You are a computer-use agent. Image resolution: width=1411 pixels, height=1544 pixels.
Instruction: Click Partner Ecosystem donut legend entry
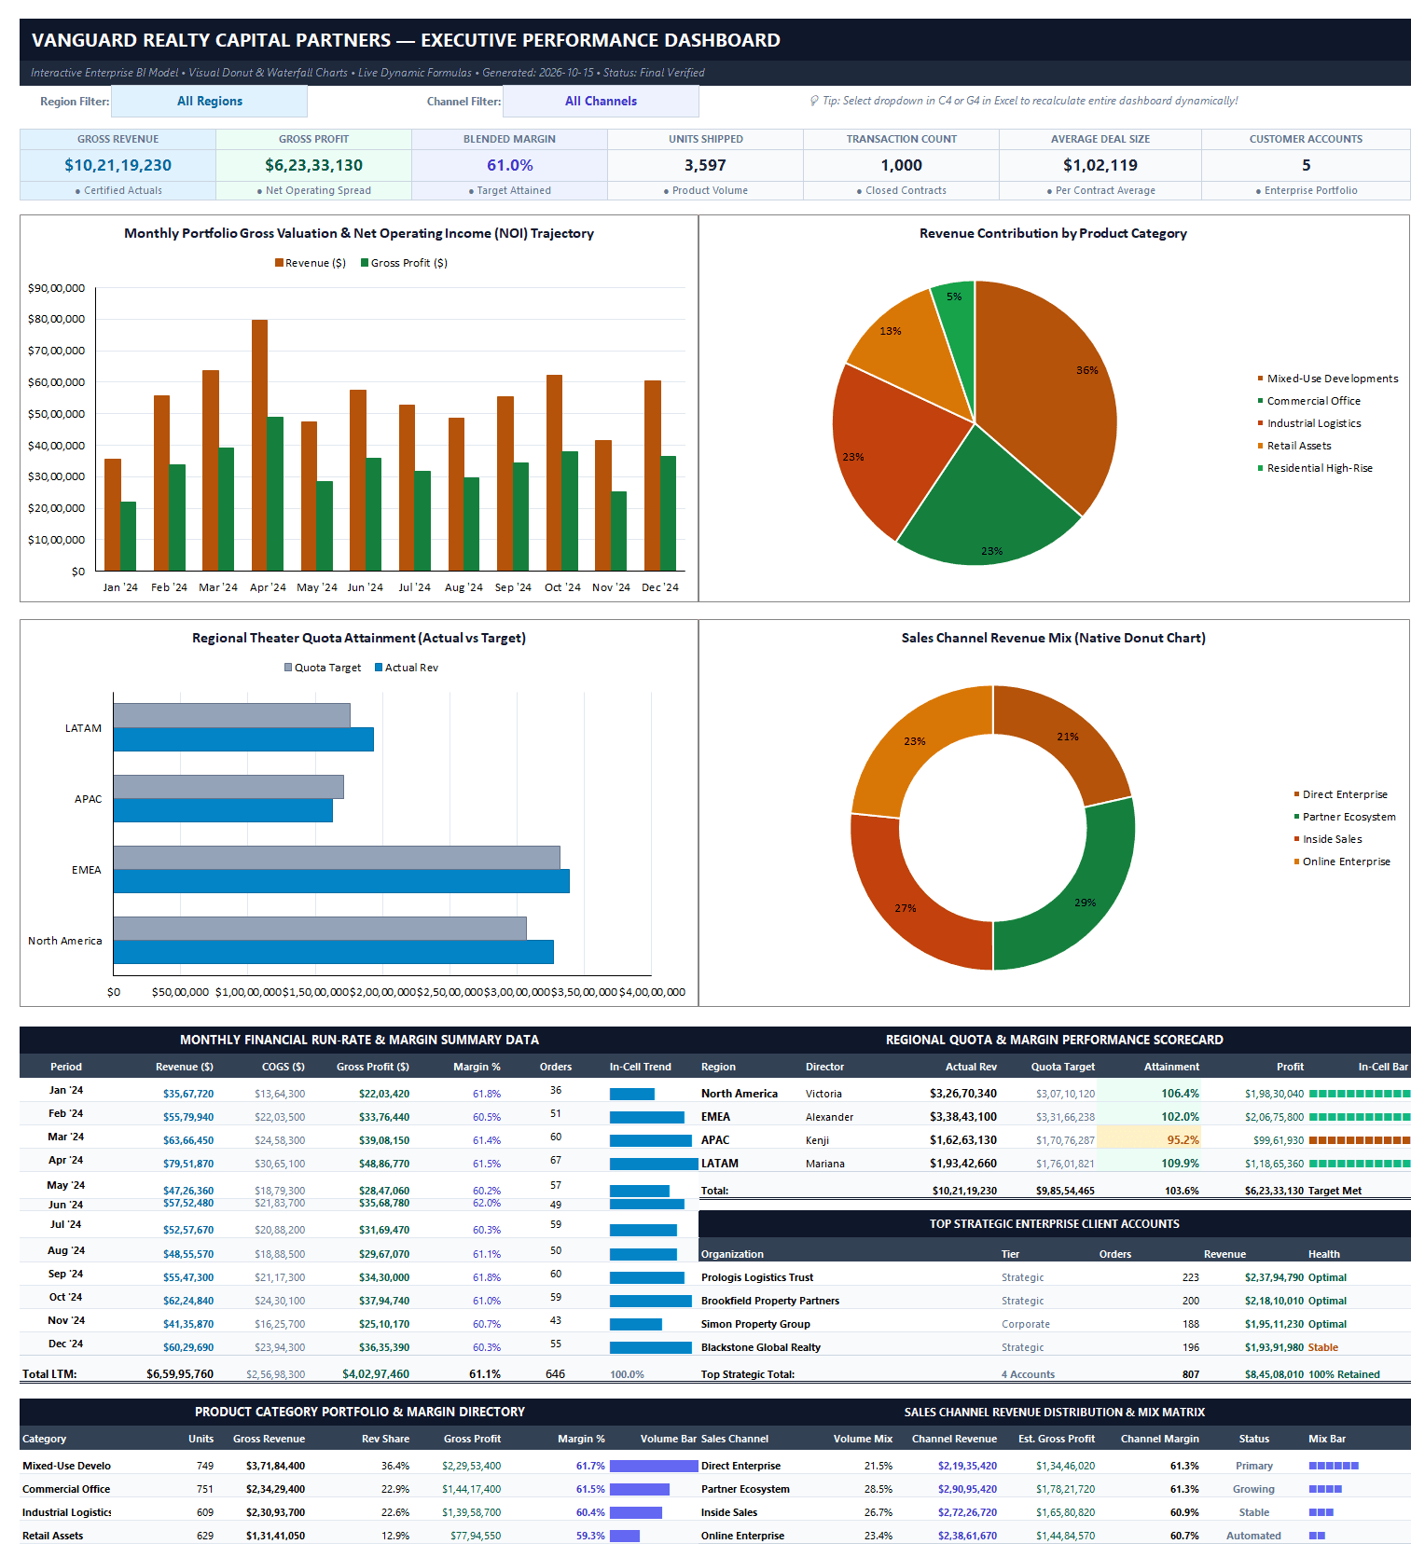[1345, 817]
